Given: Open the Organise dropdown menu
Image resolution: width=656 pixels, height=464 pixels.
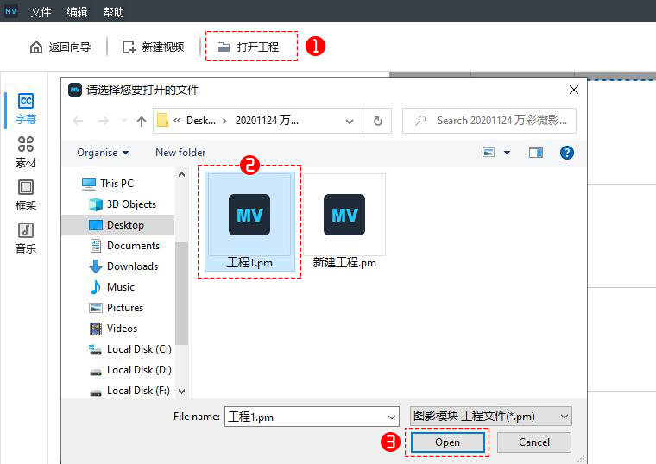Looking at the screenshot, I should (x=103, y=153).
